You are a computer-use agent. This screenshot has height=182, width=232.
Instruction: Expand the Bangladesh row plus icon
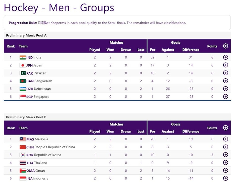[x=226, y=81]
